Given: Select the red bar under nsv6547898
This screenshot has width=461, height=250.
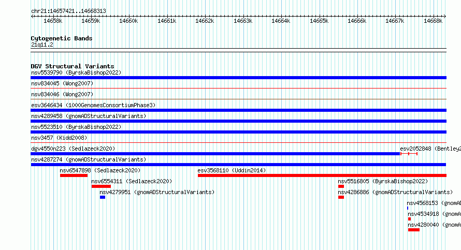Looking at the screenshot, I should click(74, 175).
